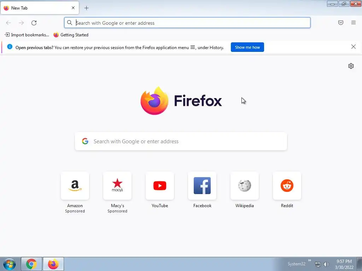Click the Amazon label text
Screen dimensions: 362x271
pos(75,206)
